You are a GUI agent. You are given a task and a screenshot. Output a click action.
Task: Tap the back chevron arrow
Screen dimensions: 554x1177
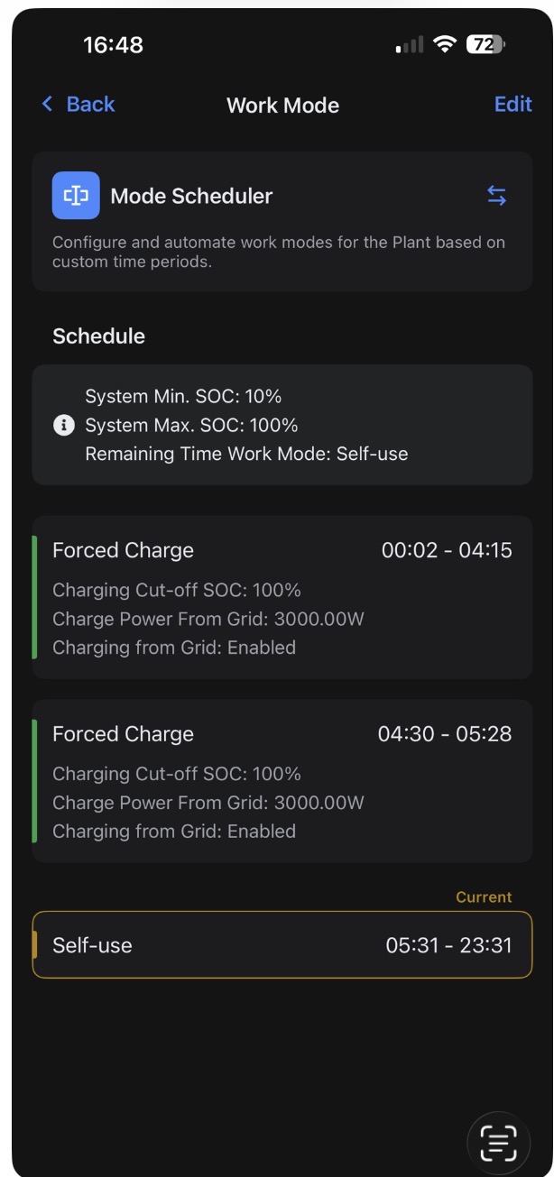point(48,105)
